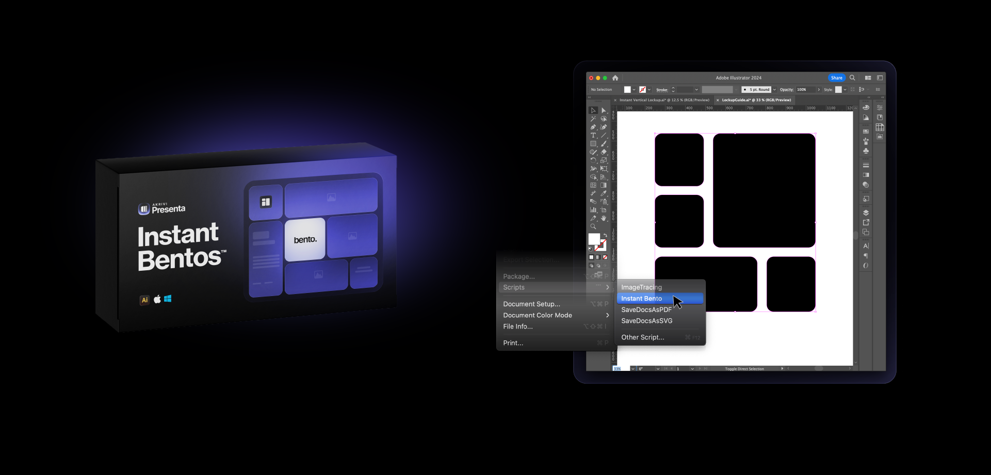Open fill color dropdown in control bar
The width and height of the screenshot is (991, 475).
point(634,89)
